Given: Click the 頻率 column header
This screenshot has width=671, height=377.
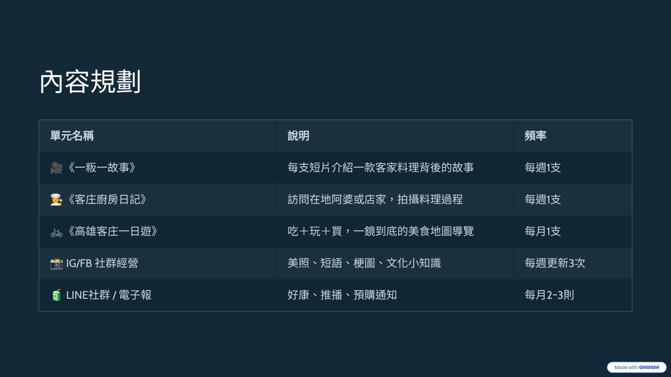Looking at the screenshot, I should tap(535, 136).
